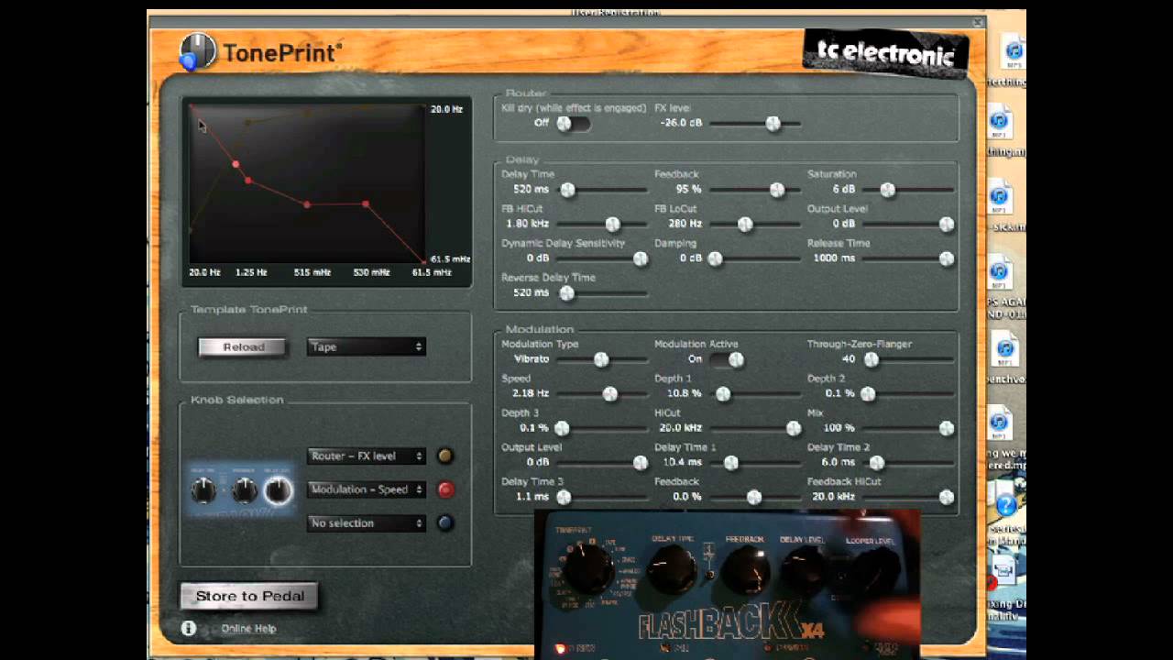
Task: Open the Online Help link
Action: pos(248,629)
